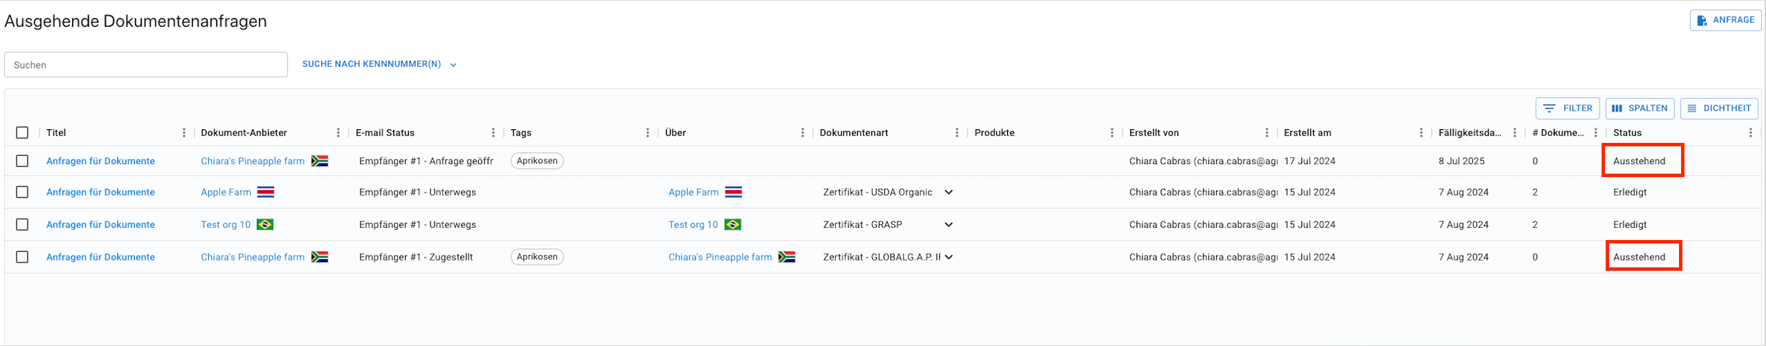Image resolution: width=1766 pixels, height=346 pixels.
Task: Open Titel column three-dot menu
Action: pyautogui.click(x=184, y=133)
